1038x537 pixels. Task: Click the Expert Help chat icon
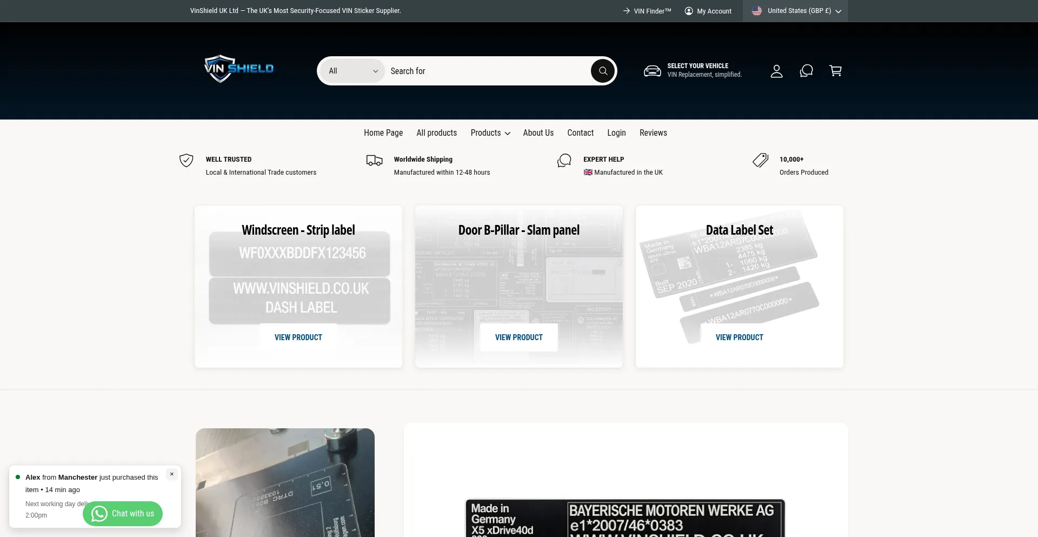[x=564, y=161]
